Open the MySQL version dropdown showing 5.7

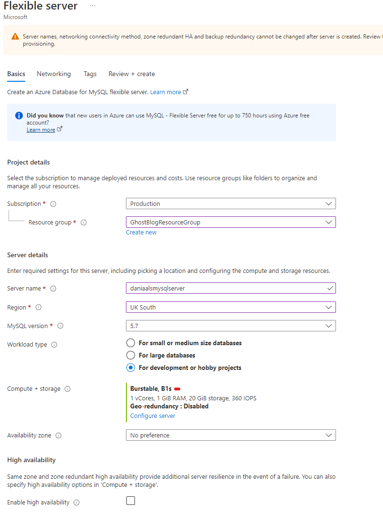point(231,326)
